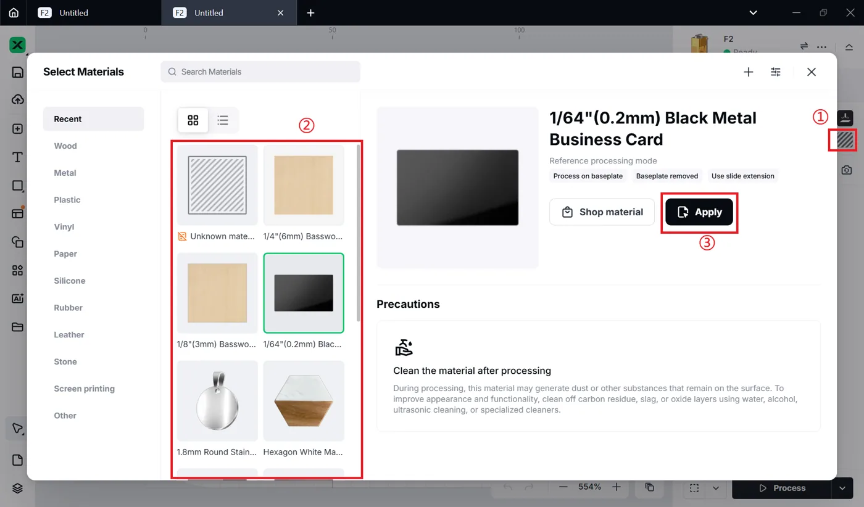Image resolution: width=864 pixels, height=507 pixels.
Task: Close the active Untitled tab
Action: click(281, 12)
